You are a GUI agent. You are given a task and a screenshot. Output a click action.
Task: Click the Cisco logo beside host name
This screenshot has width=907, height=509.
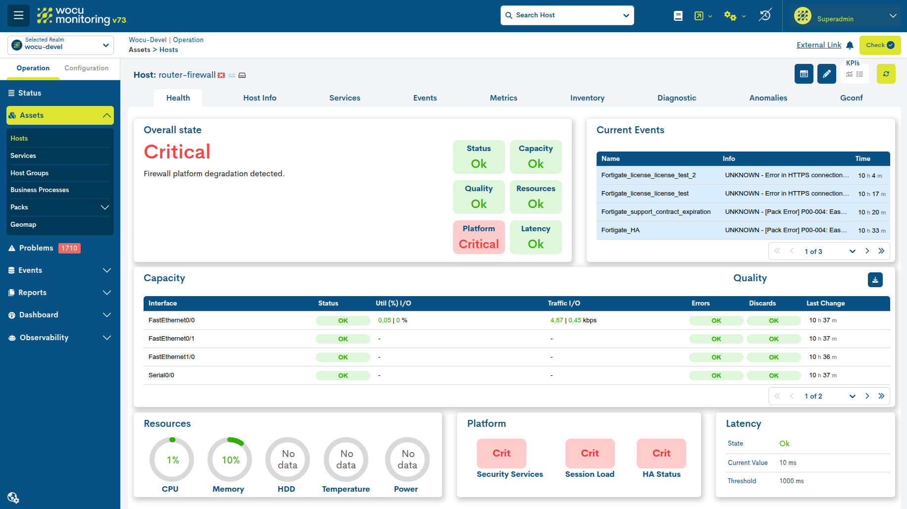tap(232, 75)
